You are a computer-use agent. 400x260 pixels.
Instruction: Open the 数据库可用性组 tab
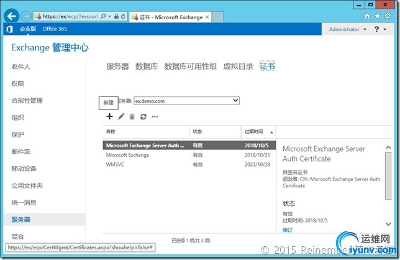(x=190, y=67)
